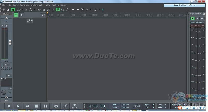This screenshot has height=112, width=208.
Task: Start recording with the record button
Action: [9, 106]
